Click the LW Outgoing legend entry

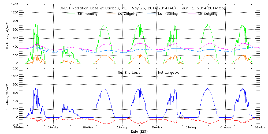tap(208, 14)
